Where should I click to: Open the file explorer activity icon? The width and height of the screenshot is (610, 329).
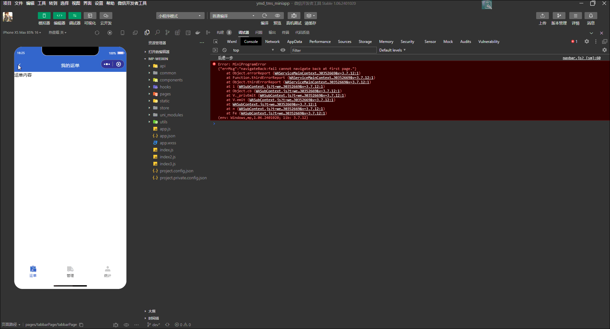click(147, 32)
